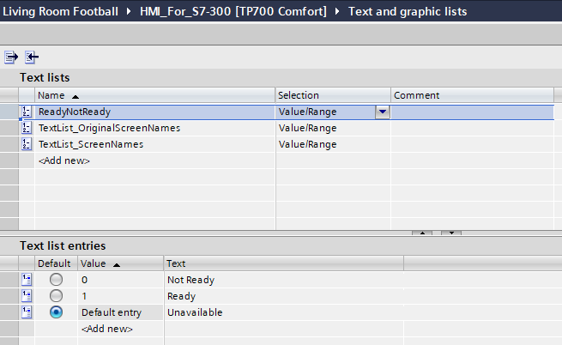This screenshot has height=345, width=562.
Task: Click the first toolbar icon with right arrow
Action: coord(11,57)
